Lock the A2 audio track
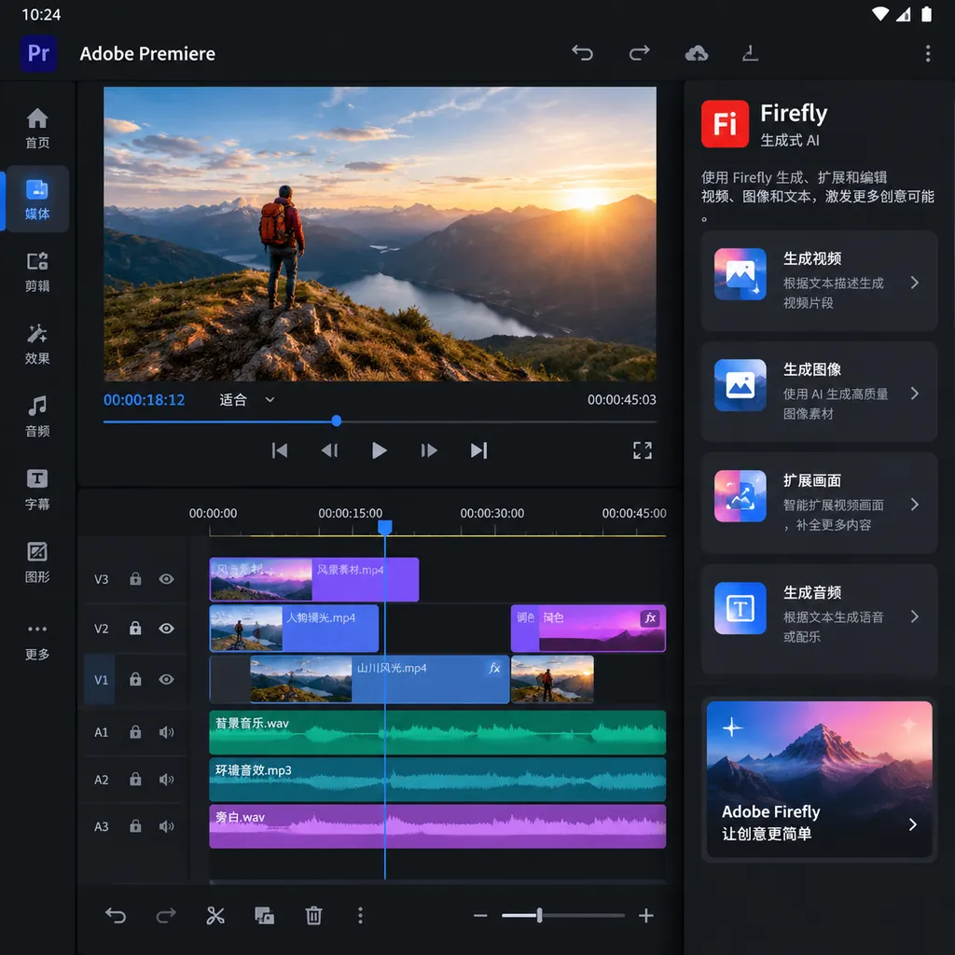This screenshot has width=955, height=955. (135, 779)
